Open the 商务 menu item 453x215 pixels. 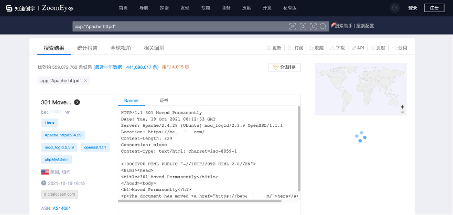tap(226, 8)
